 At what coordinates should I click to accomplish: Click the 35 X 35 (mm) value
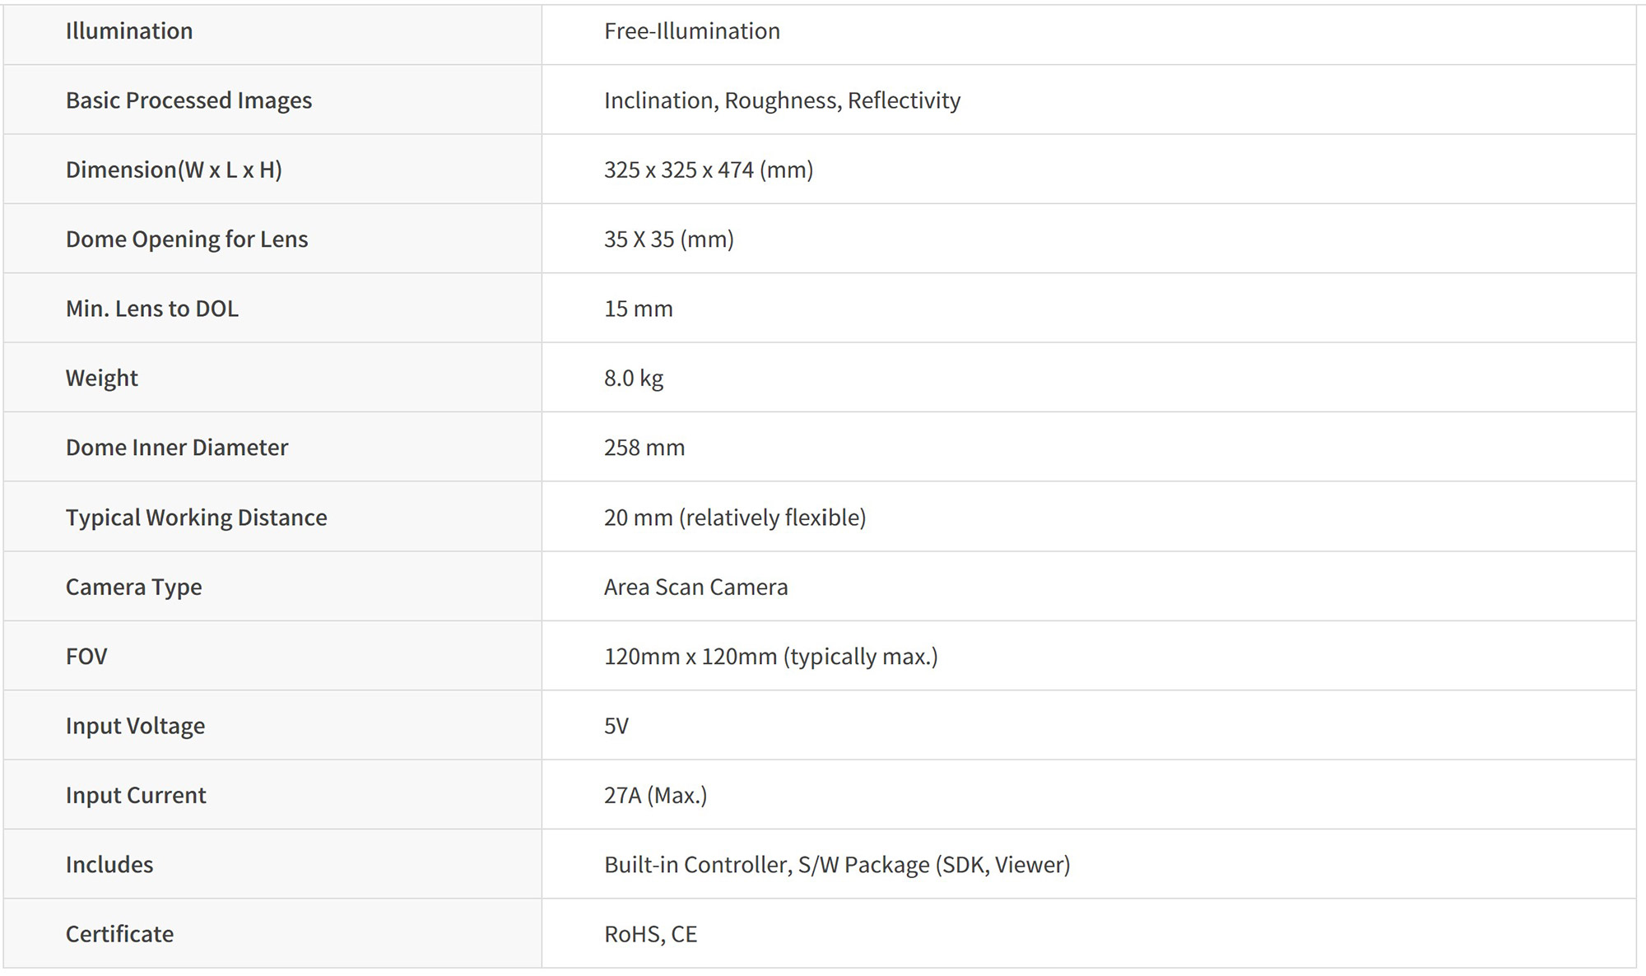click(668, 239)
